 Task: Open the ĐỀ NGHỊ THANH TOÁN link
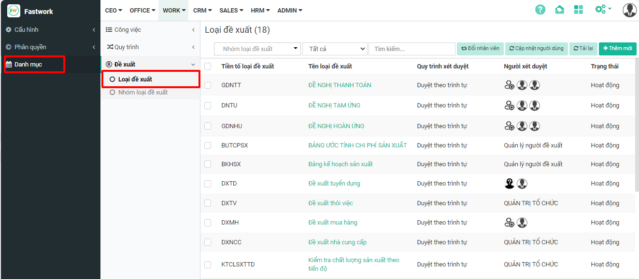tap(340, 85)
